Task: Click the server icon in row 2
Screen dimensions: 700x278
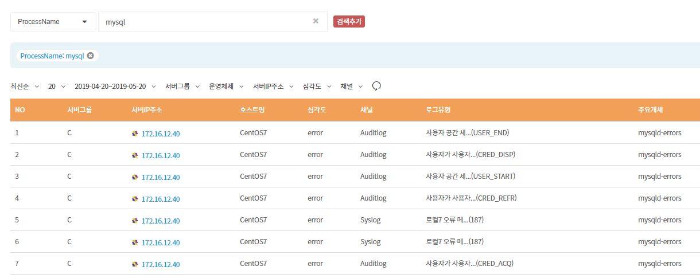Action: [x=135, y=155]
